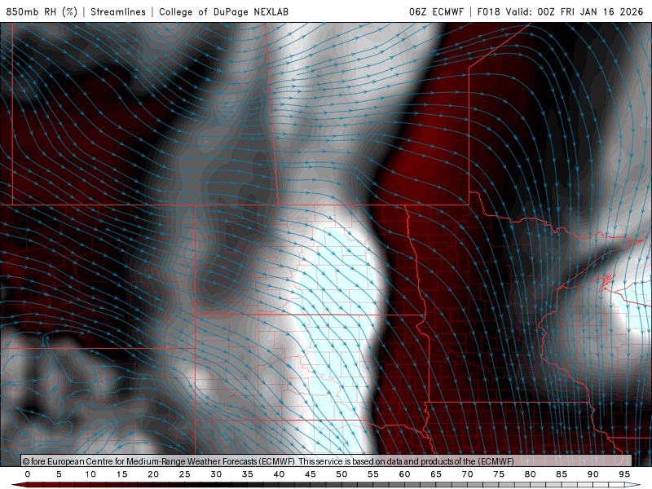
Task: Click the 75 label on the colorbar
Action: click(x=499, y=474)
